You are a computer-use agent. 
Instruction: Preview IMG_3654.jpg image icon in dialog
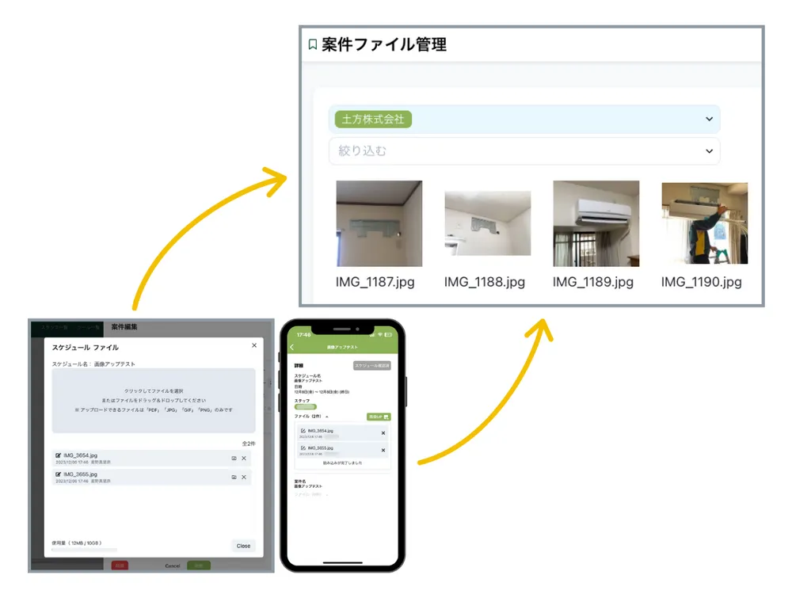234,458
